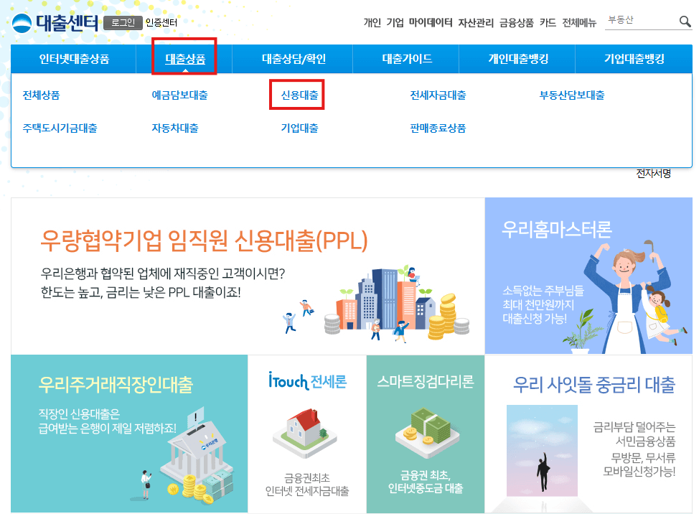The image size is (699, 514).
Task: Open the iTouch 전세론 card
Action: coord(307,434)
